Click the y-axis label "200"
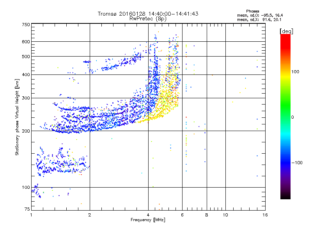Image resolution: width=312 pixels, height=234 pixels. [x=26, y=131]
